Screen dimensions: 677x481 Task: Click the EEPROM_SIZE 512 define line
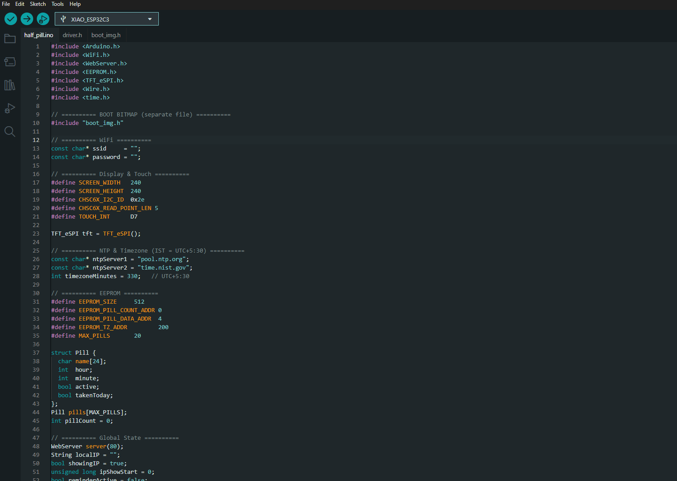(x=98, y=302)
